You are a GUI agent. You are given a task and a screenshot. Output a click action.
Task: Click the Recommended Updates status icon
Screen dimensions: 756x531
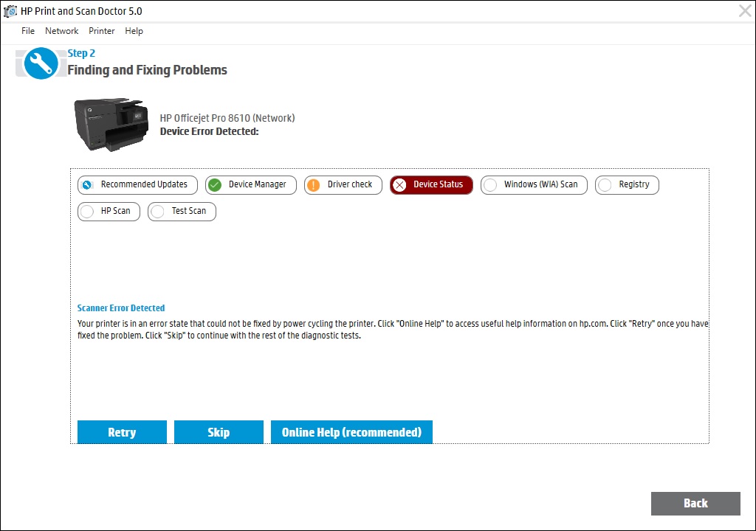87,184
